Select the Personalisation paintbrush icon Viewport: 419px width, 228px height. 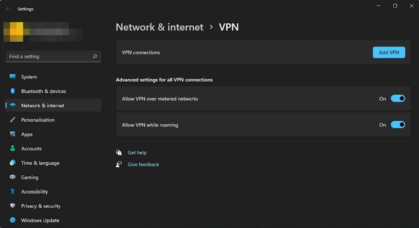[x=13, y=120]
